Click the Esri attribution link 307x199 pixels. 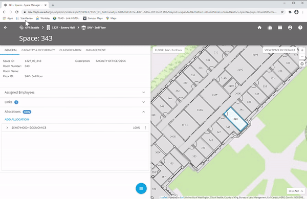[x=182, y=197]
